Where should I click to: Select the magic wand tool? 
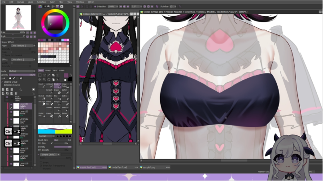[48, 75]
